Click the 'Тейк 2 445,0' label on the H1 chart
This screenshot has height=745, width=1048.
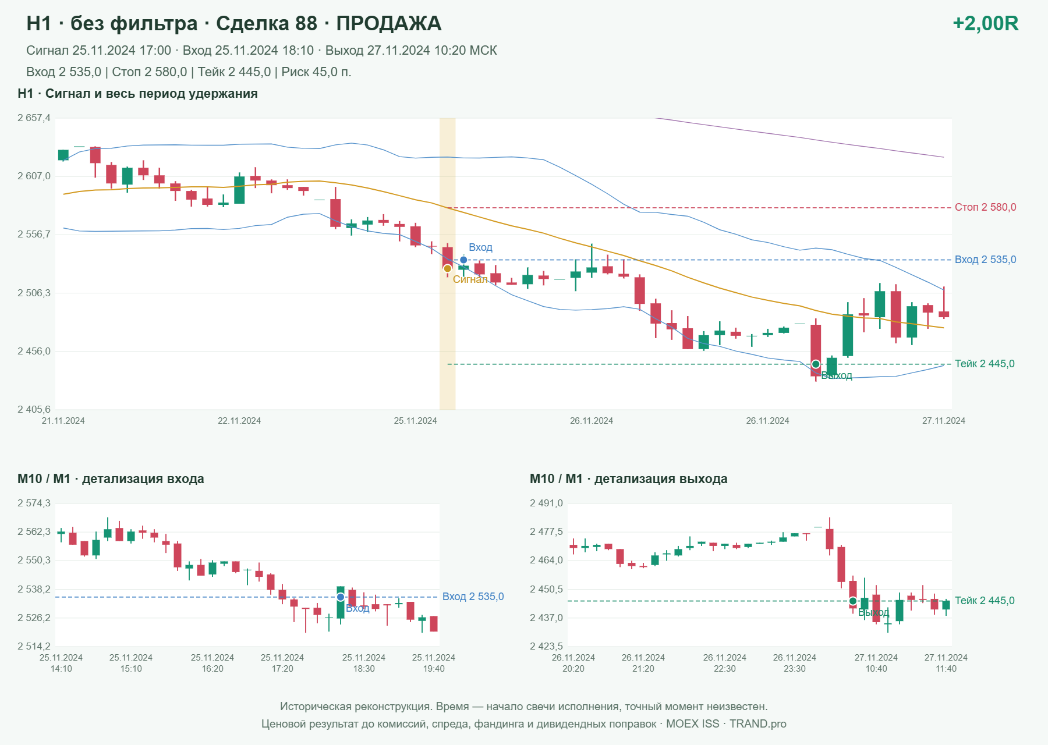tap(985, 364)
